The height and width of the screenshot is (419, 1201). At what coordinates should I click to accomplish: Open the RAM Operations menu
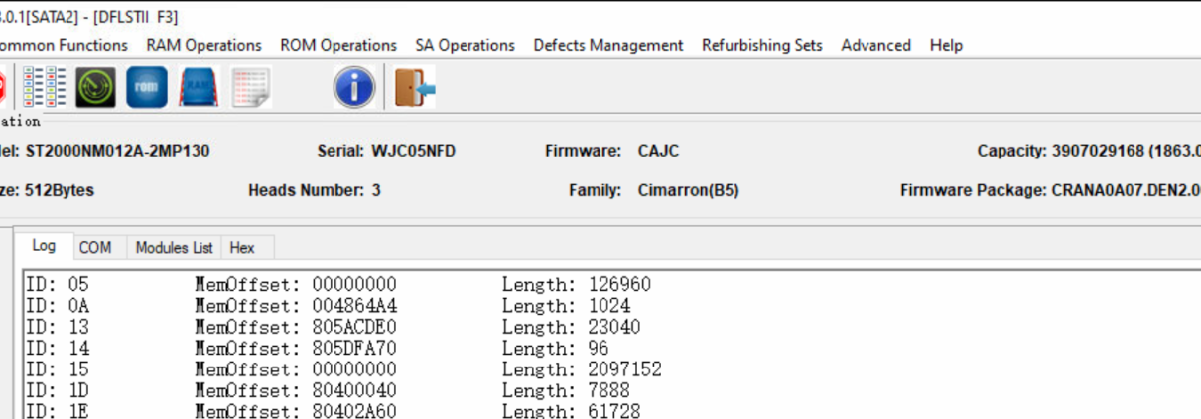[x=203, y=45]
